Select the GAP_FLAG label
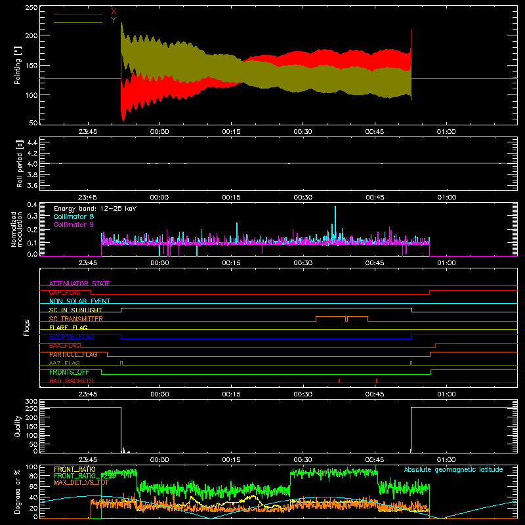Viewport: 525px width, 525px height. point(64,292)
